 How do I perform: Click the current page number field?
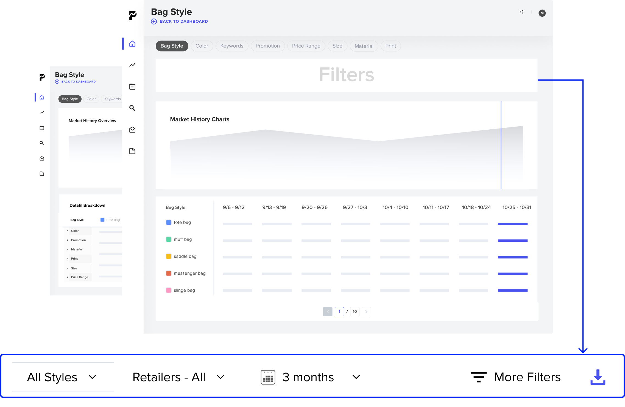point(339,312)
